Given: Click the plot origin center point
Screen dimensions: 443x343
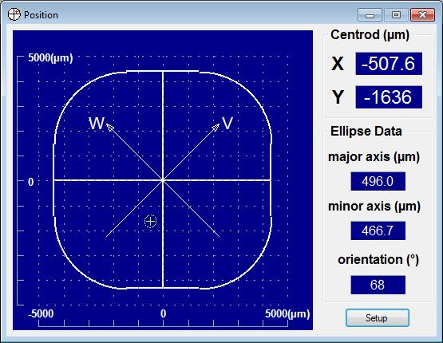Looking at the screenshot, I should [x=163, y=180].
